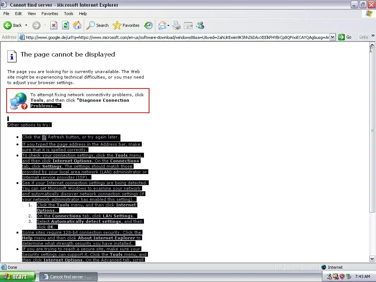376x282 pixels.
Task: Show browsing History with the clock icon
Action: click(148, 25)
